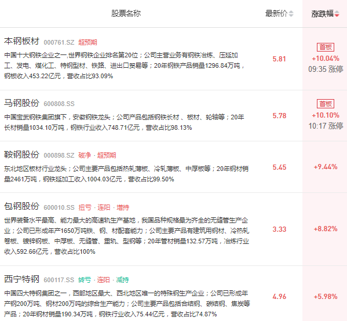Open the 鞍钢股份 stock page

(21, 154)
